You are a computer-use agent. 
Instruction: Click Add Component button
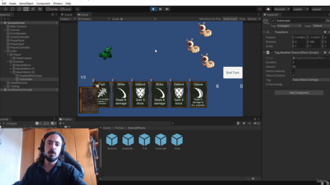[299, 92]
